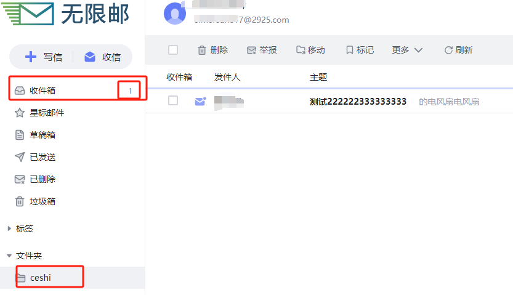
Task: Check the box beside 测试 email
Action: [x=173, y=100]
